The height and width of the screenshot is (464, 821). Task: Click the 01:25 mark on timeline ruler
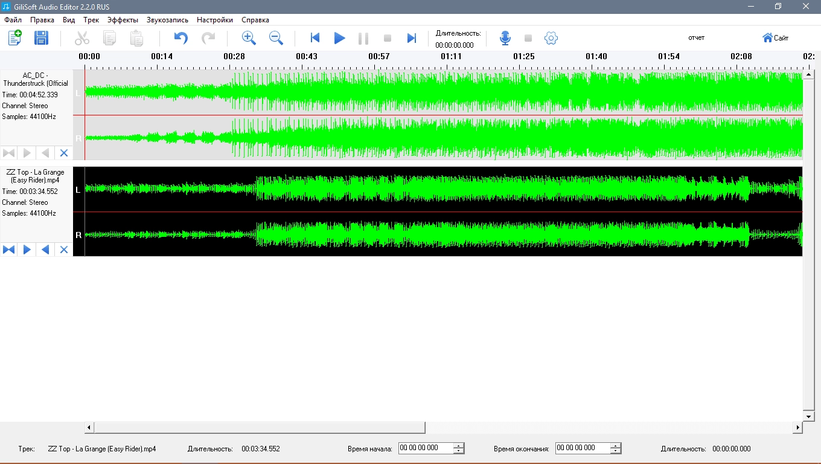(x=524, y=56)
